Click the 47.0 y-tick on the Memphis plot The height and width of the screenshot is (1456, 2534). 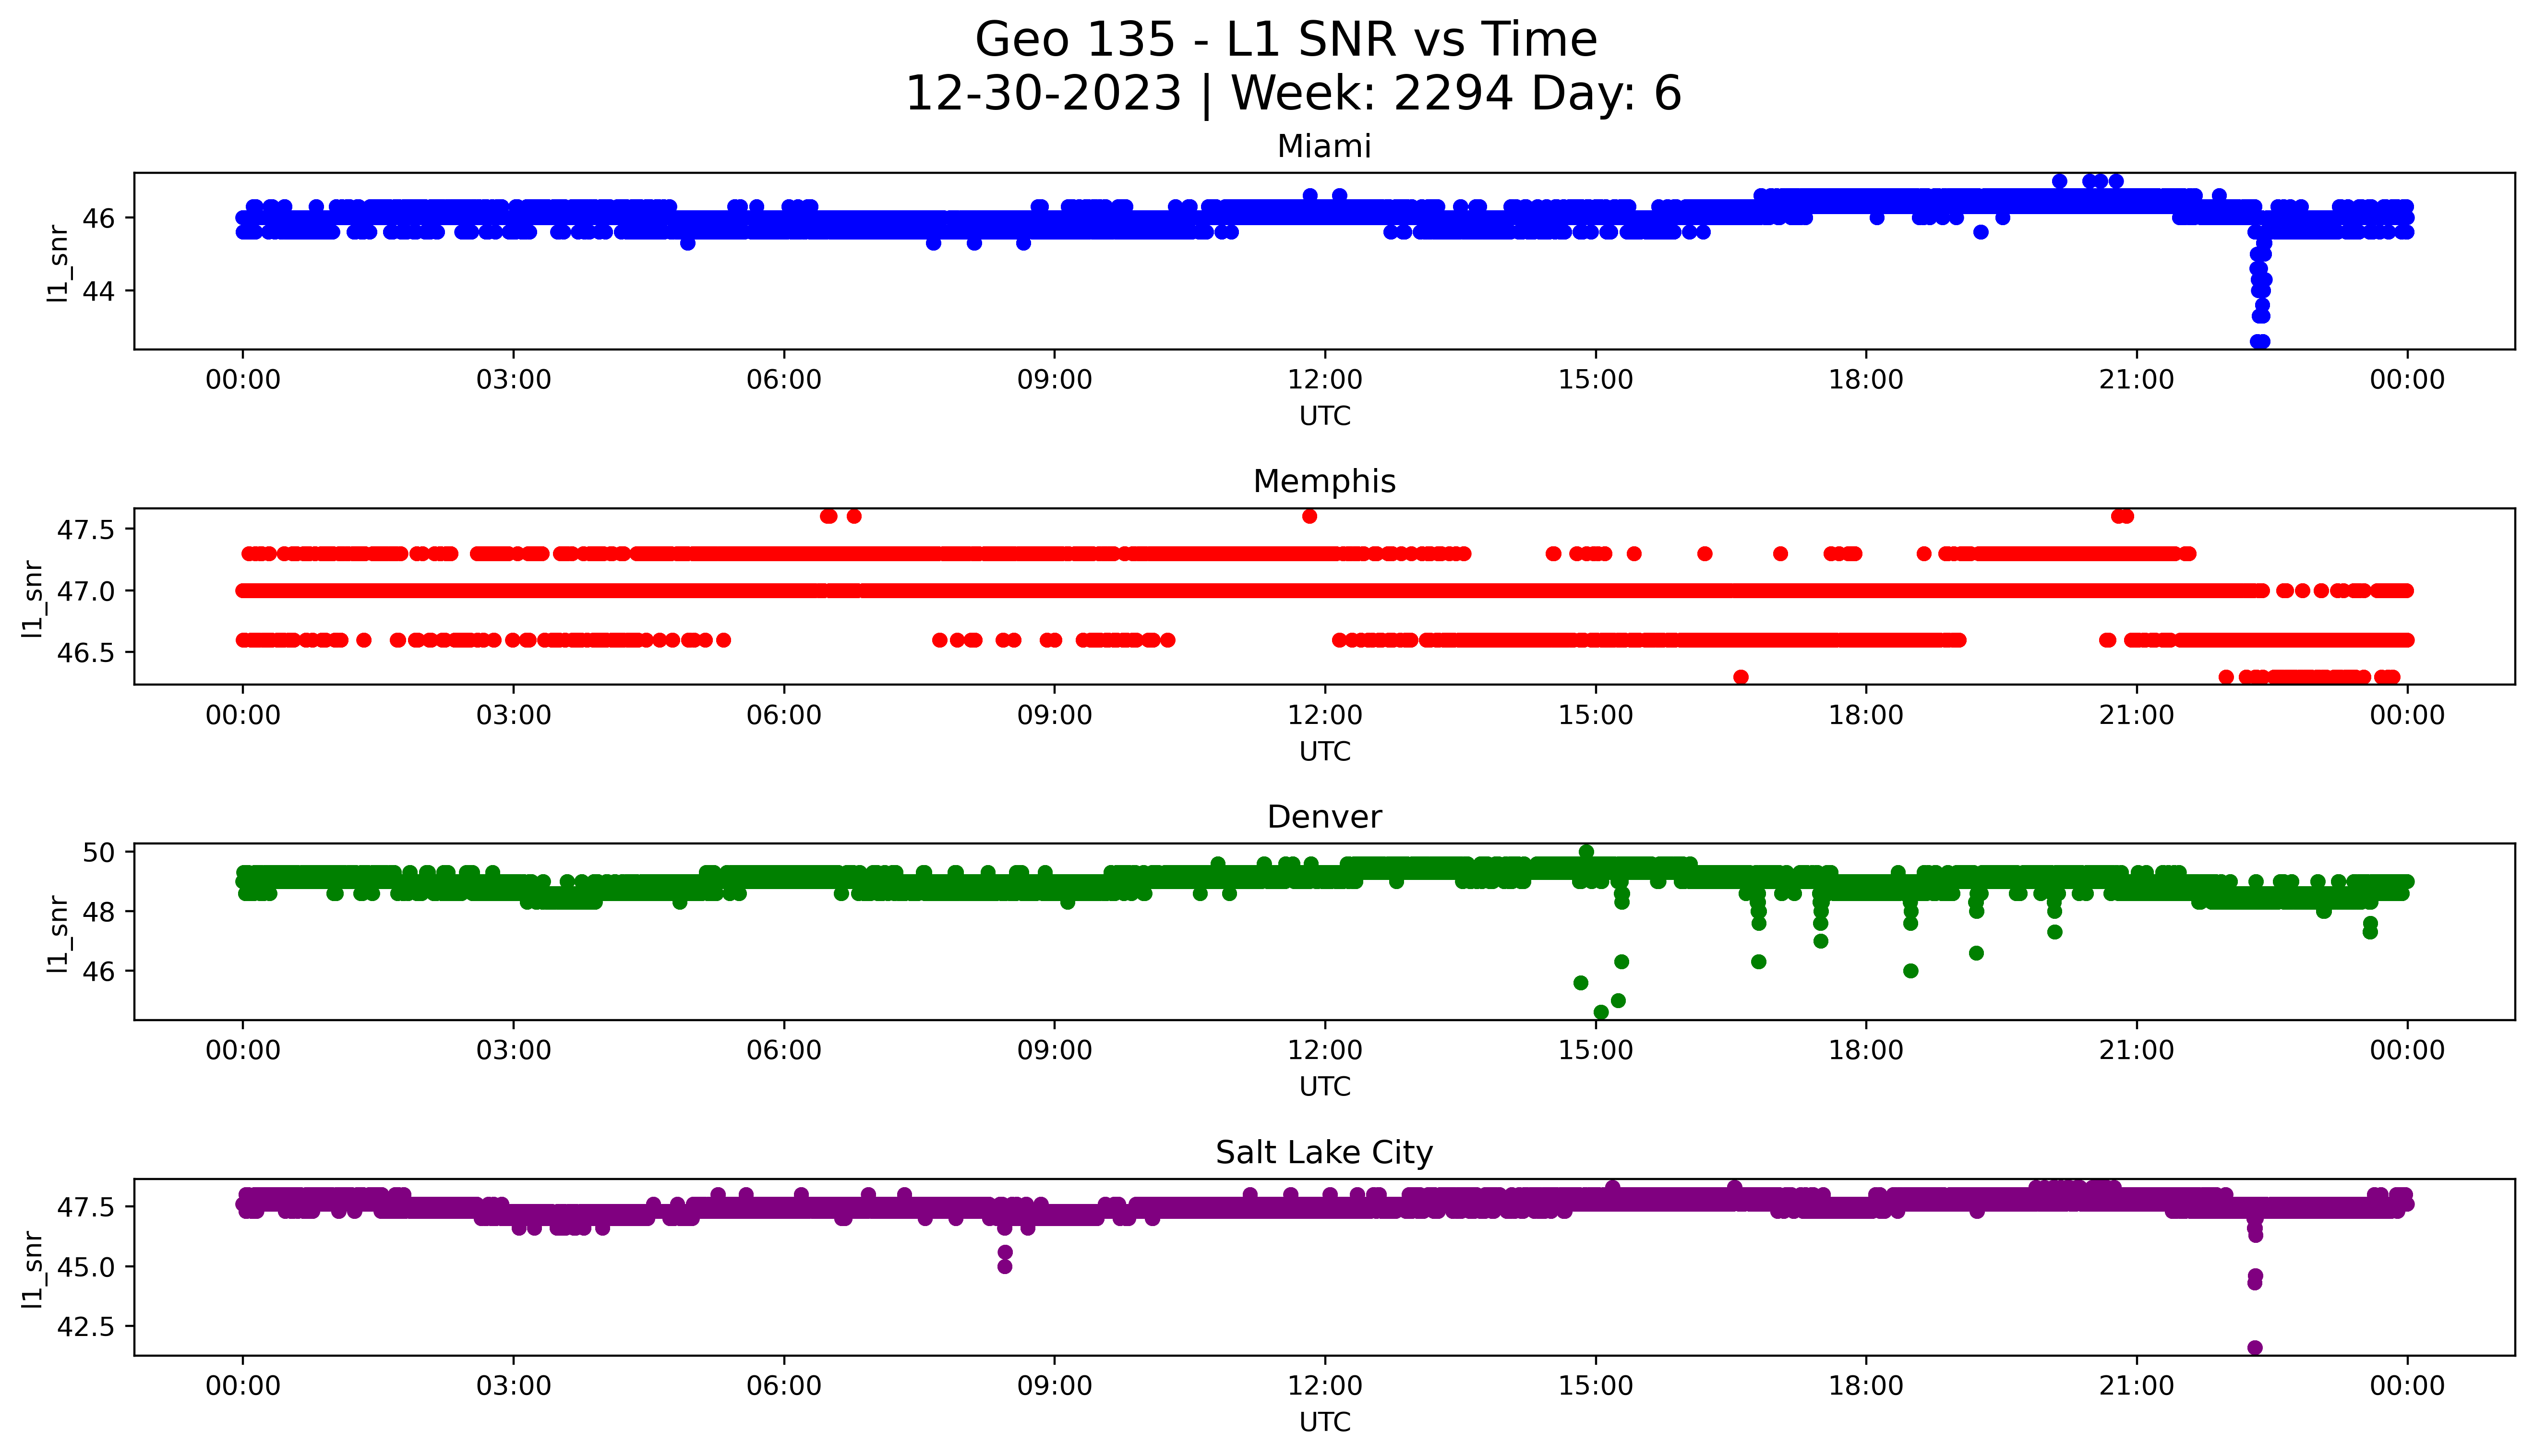[x=85, y=591]
